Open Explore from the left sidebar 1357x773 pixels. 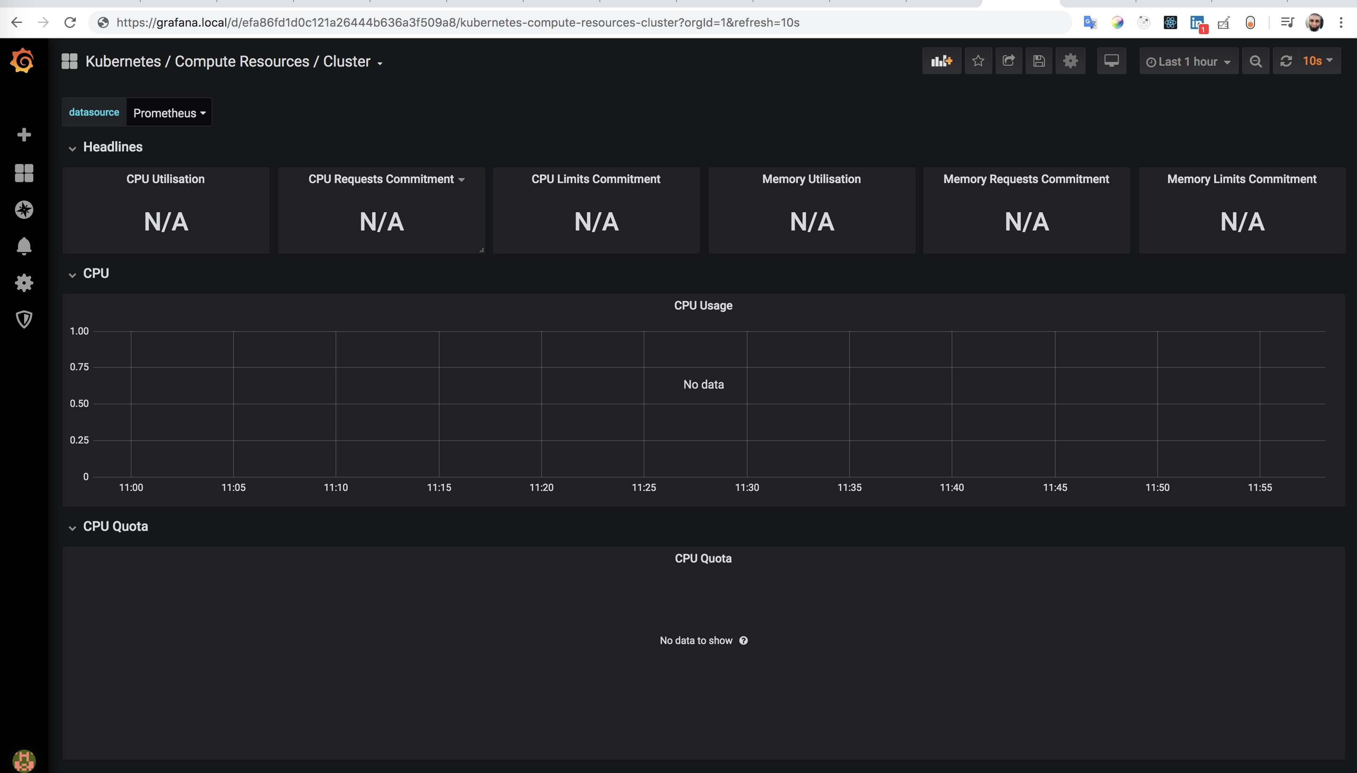[23, 209]
